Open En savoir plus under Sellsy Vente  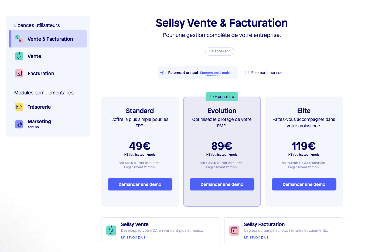(133, 237)
